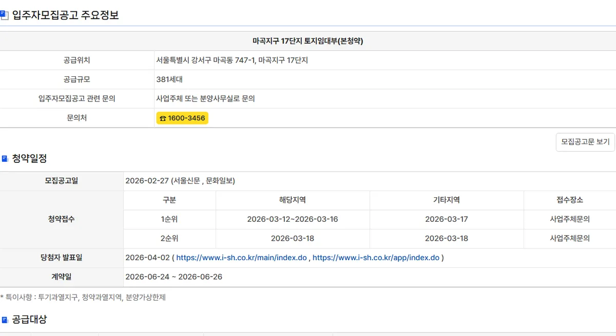The height and width of the screenshot is (336, 616).
Task: Select the 1순위 row cell
Action: (x=169, y=219)
